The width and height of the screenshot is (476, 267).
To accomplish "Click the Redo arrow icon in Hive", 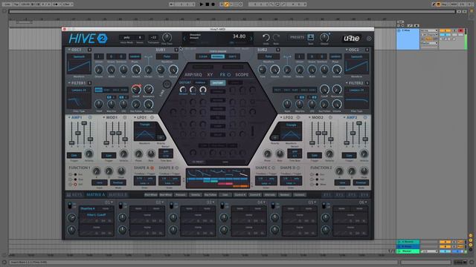I will [x=276, y=37].
